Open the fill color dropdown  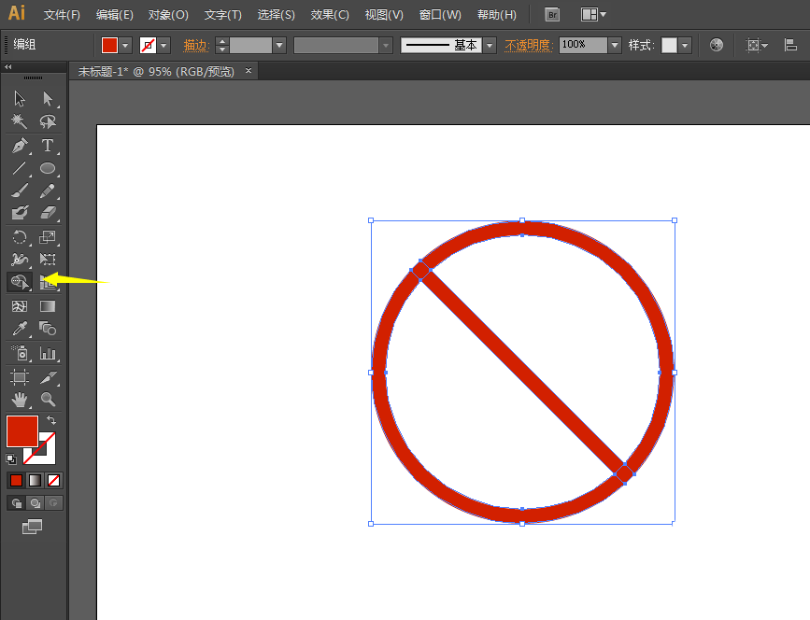tap(126, 45)
